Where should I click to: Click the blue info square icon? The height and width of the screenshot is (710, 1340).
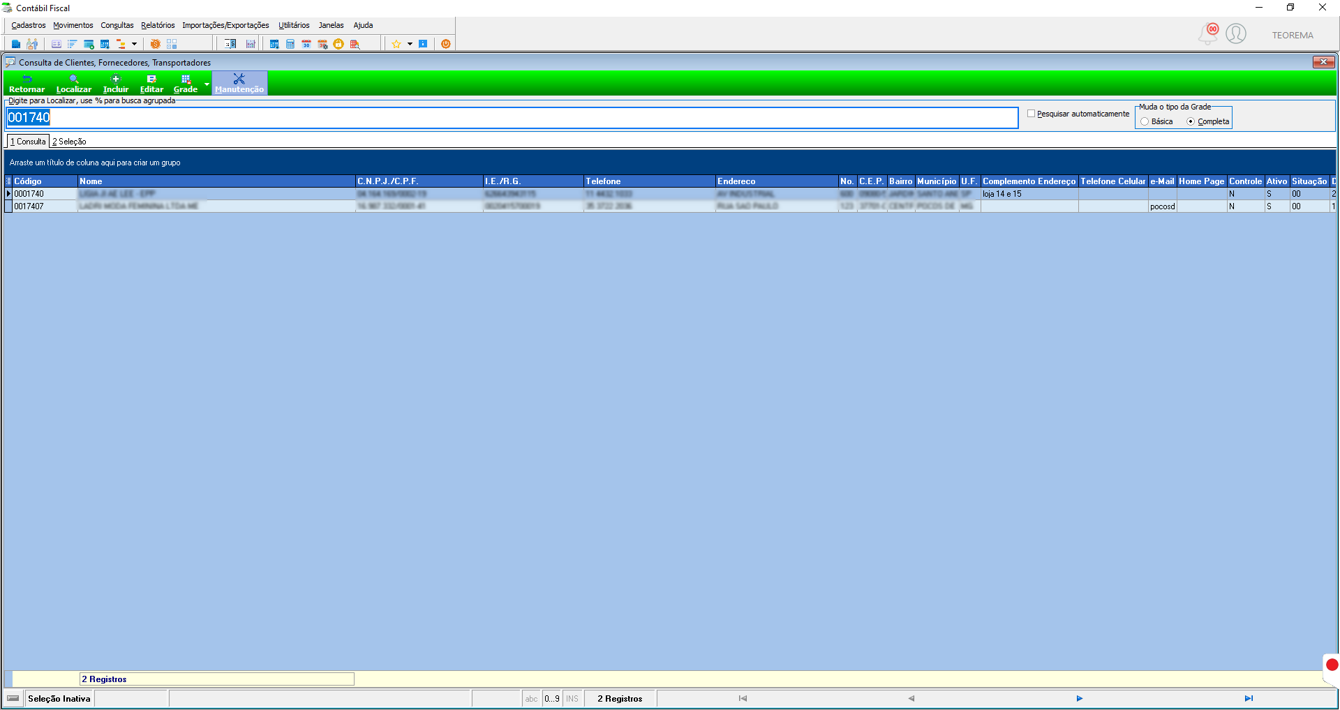(x=423, y=44)
